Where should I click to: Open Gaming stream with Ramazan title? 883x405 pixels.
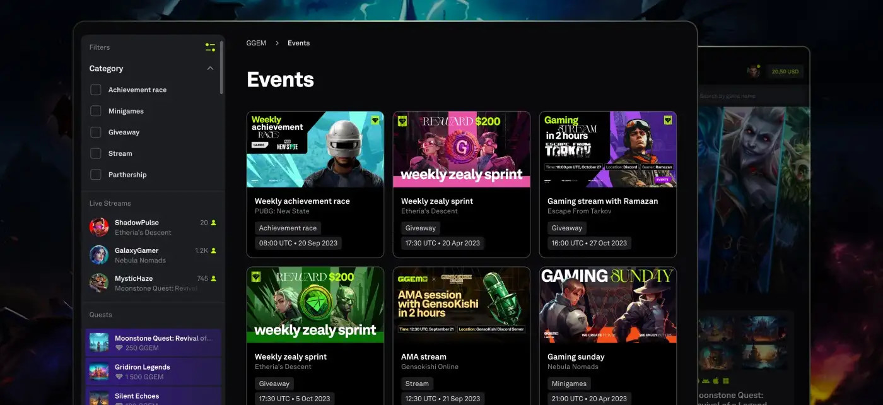click(602, 201)
